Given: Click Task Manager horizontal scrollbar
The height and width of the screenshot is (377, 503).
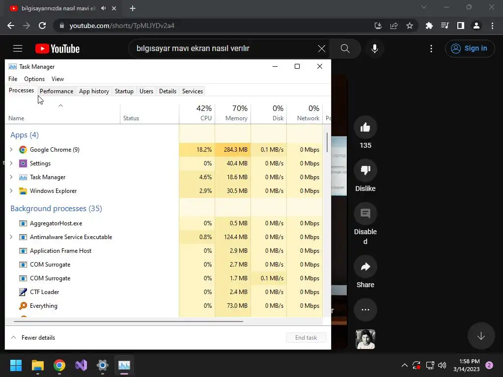Looking at the screenshot, I should click(128, 321).
